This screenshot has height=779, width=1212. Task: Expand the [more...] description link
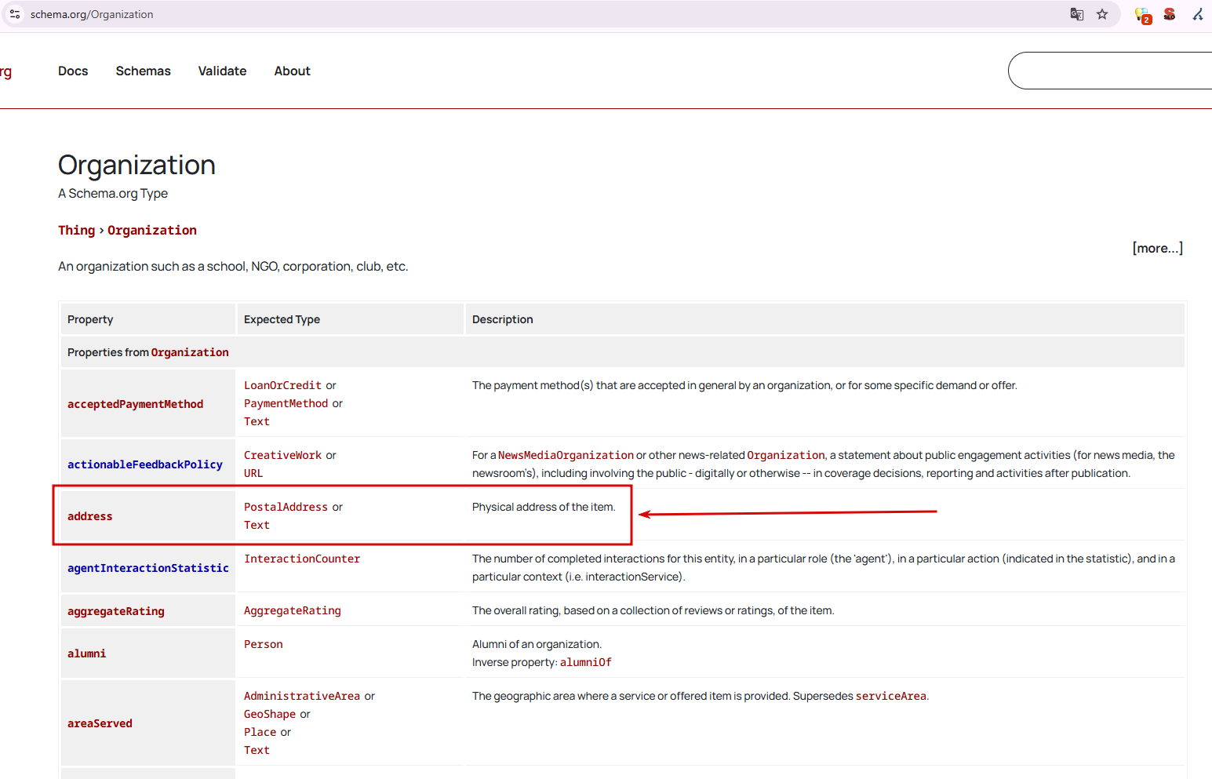point(1158,248)
